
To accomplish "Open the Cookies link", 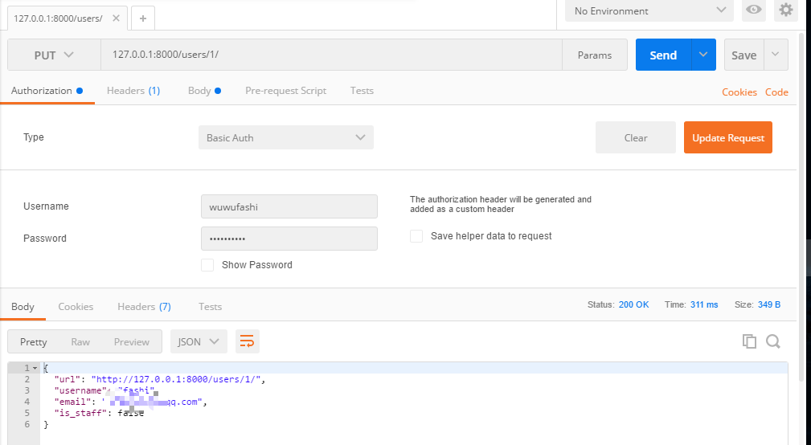I will [x=739, y=92].
